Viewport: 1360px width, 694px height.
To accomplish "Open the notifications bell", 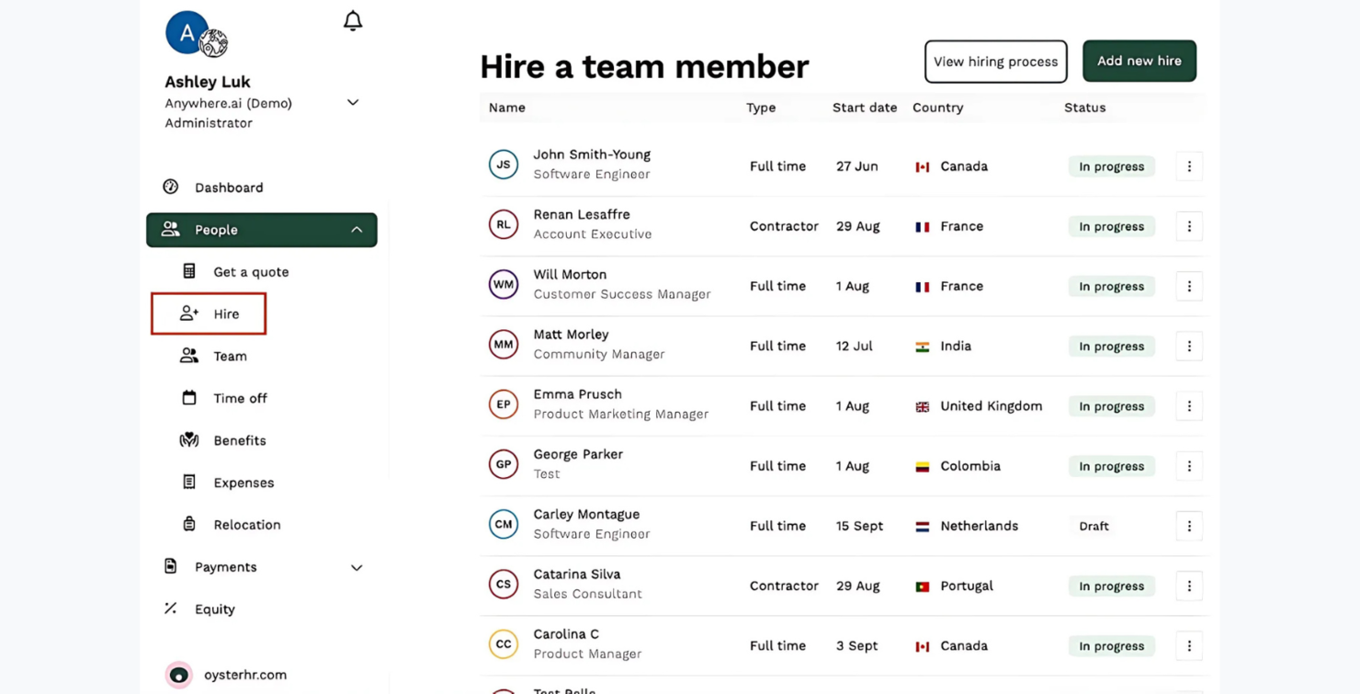I will (353, 21).
